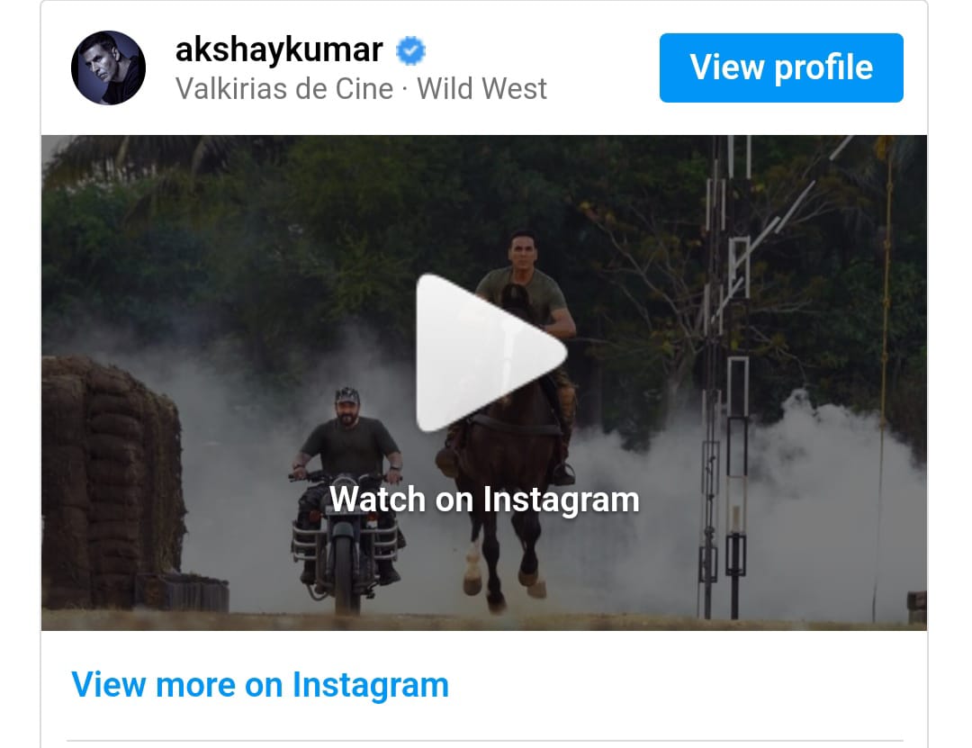Click the horizontal divider line below the link

pos(485,740)
